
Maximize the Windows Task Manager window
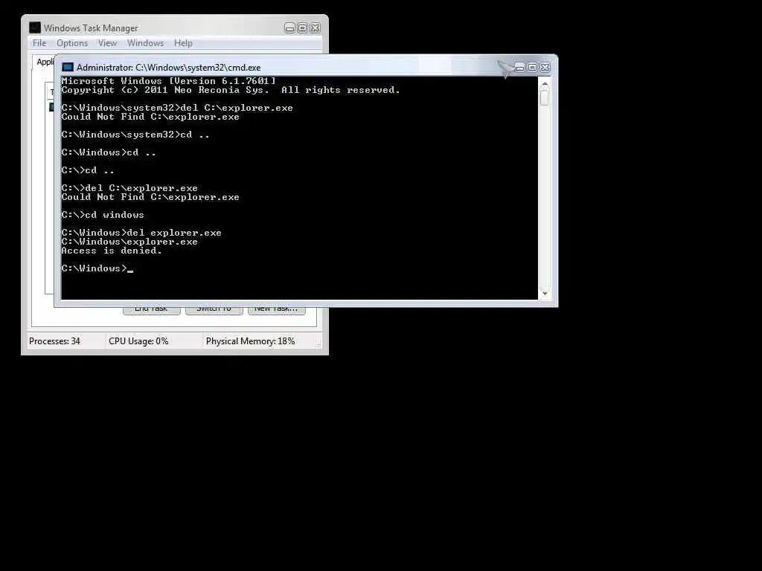pos(302,28)
